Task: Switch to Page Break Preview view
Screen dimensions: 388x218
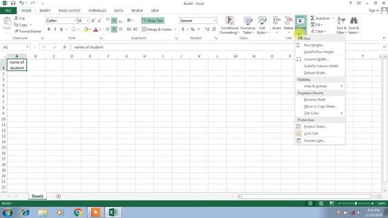Action: pyautogui.click(x=332, y=203)
